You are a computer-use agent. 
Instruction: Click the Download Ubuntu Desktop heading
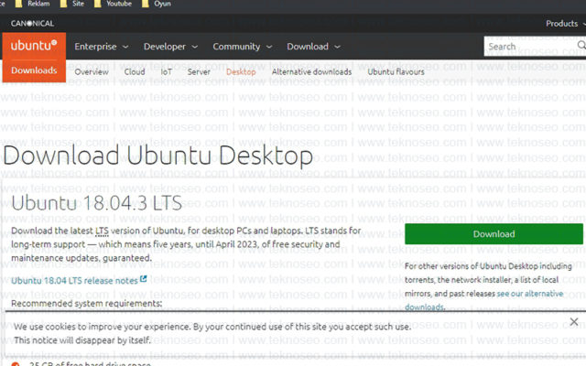[x=158, y=156]
